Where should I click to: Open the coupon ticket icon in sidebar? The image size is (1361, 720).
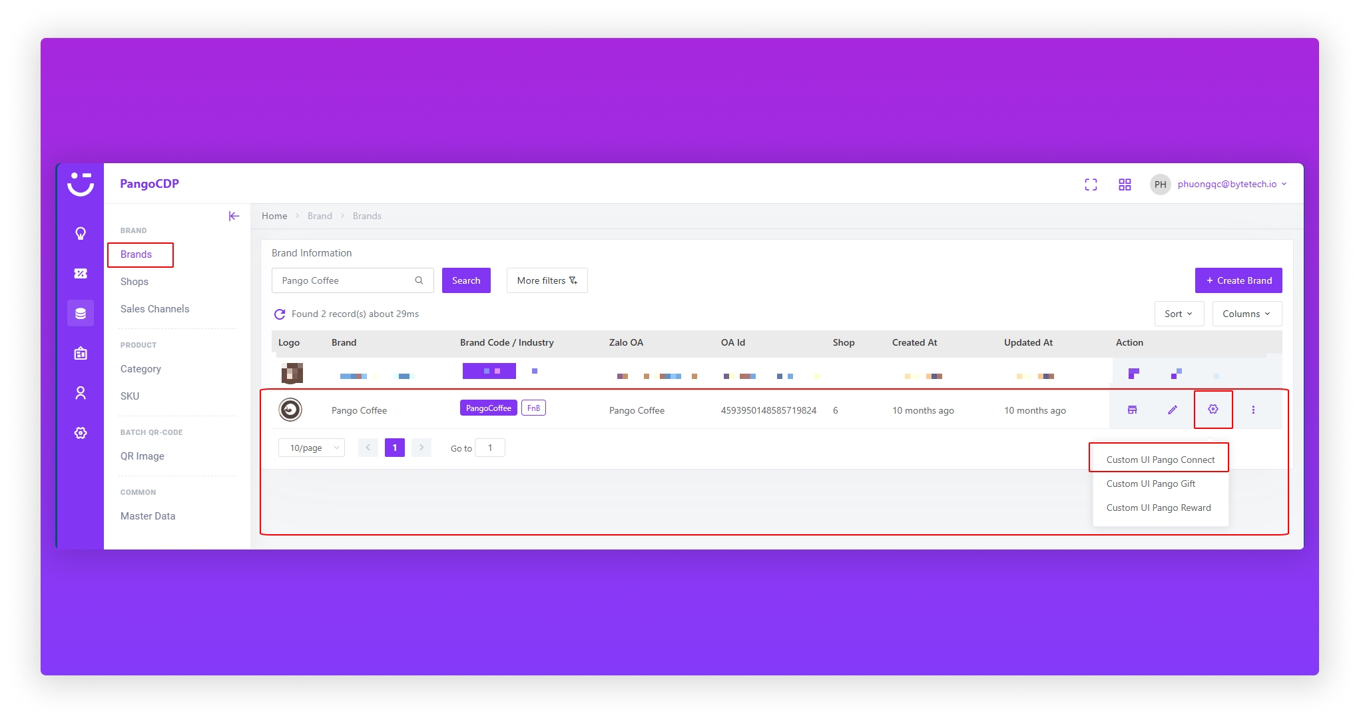click(81, 274)
